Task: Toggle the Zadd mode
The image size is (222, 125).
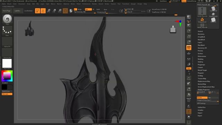Action: pyautogui.click(x=98, y=9)
